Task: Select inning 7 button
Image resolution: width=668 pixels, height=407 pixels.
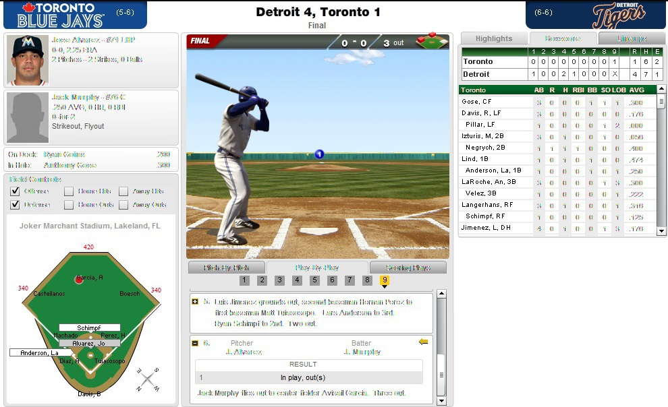Action: tap(350, 280)
